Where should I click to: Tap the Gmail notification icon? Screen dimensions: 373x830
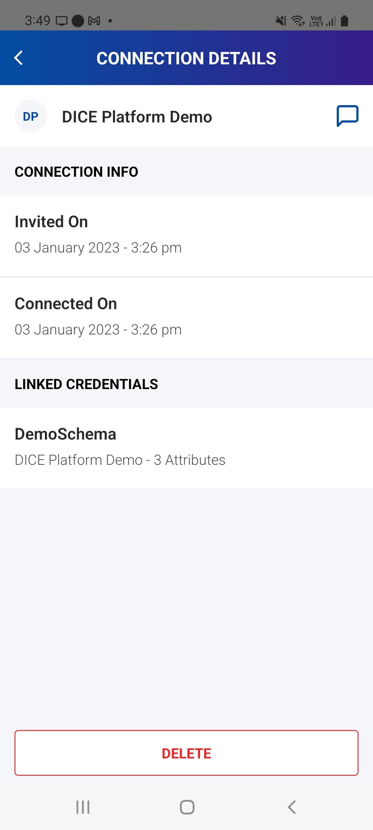coord(94,21)
